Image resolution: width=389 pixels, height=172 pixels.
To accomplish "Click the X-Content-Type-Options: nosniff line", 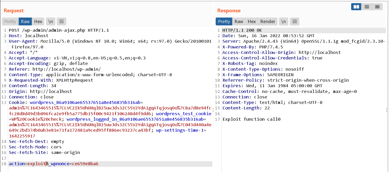I will click(x=263, y=69).
